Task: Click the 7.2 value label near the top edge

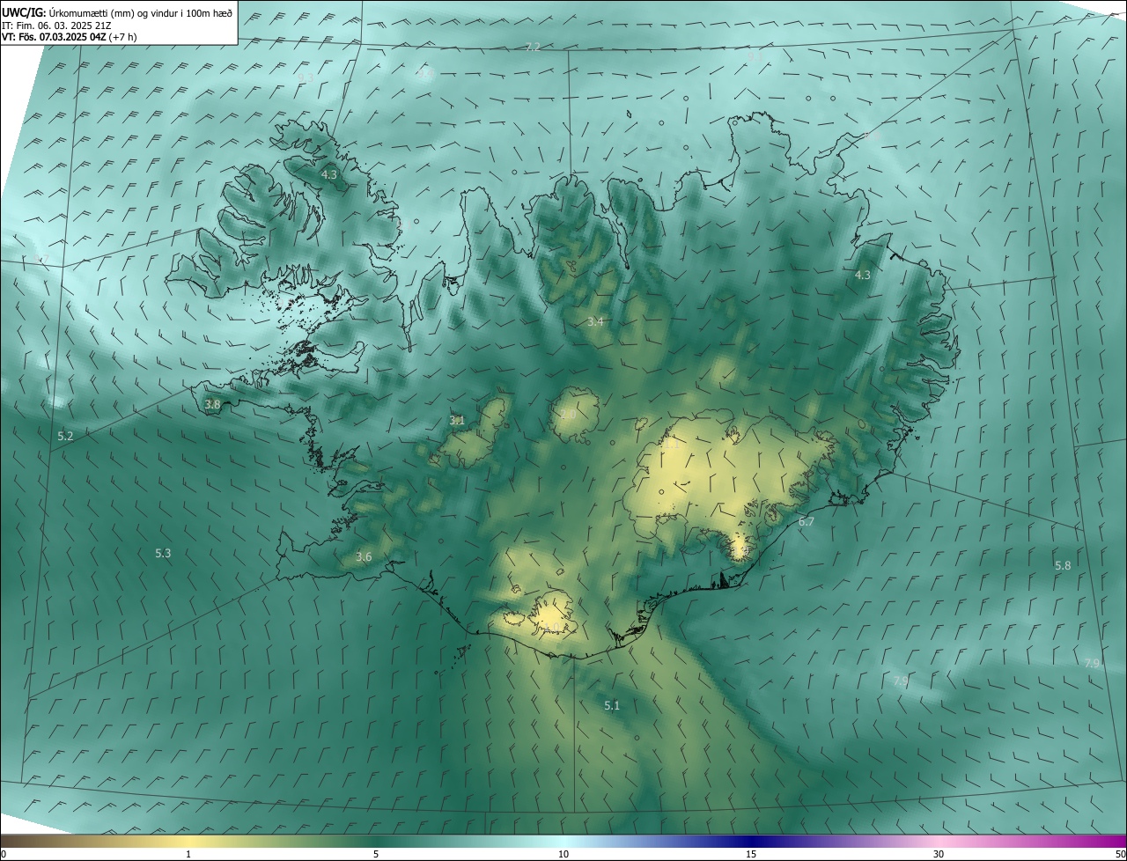Action: pyautogui.click(x=533, y=48)
